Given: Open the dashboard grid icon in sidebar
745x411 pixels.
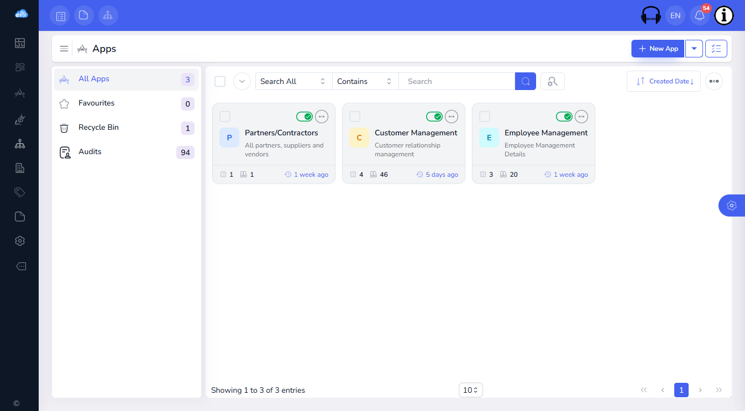Looking at the screenshot, I should click(20, 67).
